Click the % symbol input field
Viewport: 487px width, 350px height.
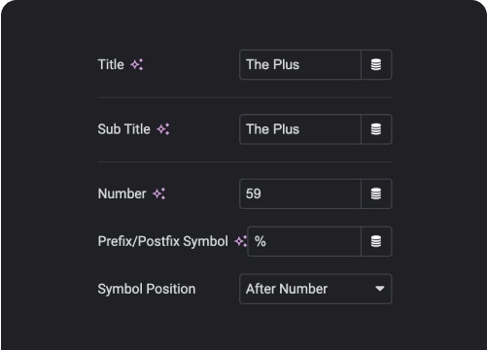tap(304, 241)
